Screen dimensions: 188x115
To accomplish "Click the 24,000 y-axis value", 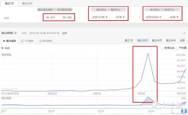I will 181,88.
